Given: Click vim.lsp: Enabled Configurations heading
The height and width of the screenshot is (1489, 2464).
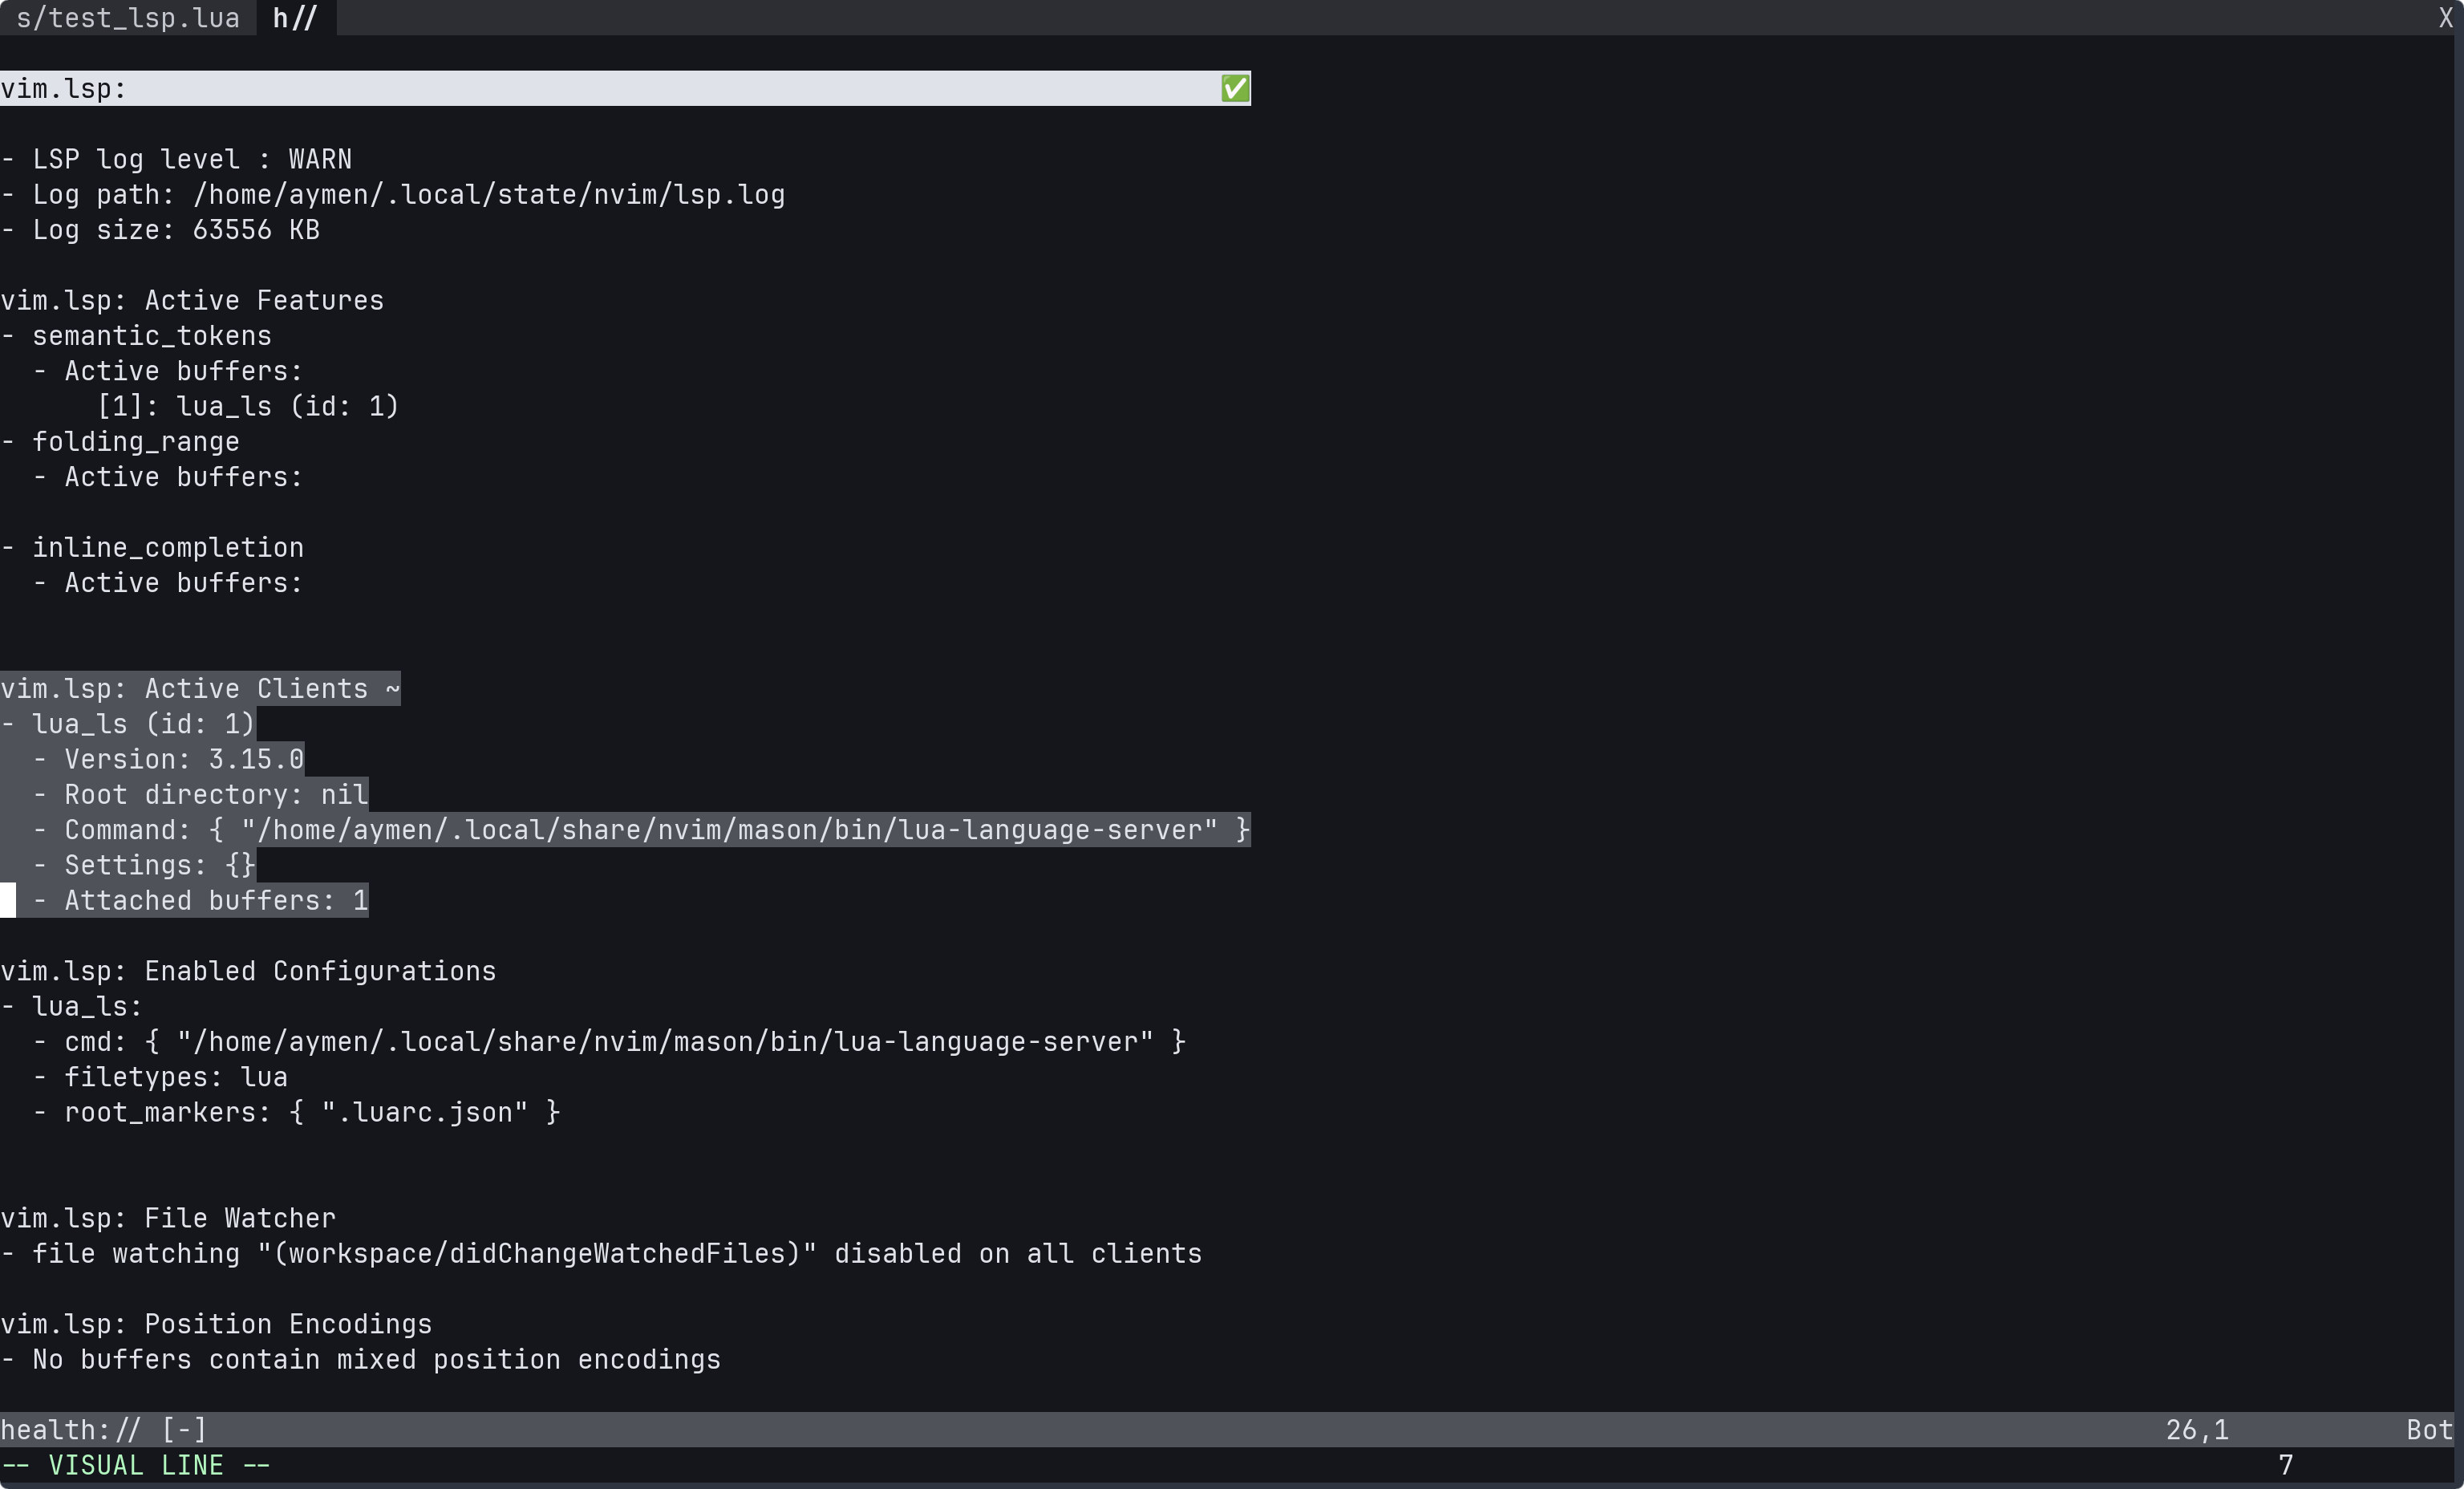Looking at the screenshot, I should (248, 972).
